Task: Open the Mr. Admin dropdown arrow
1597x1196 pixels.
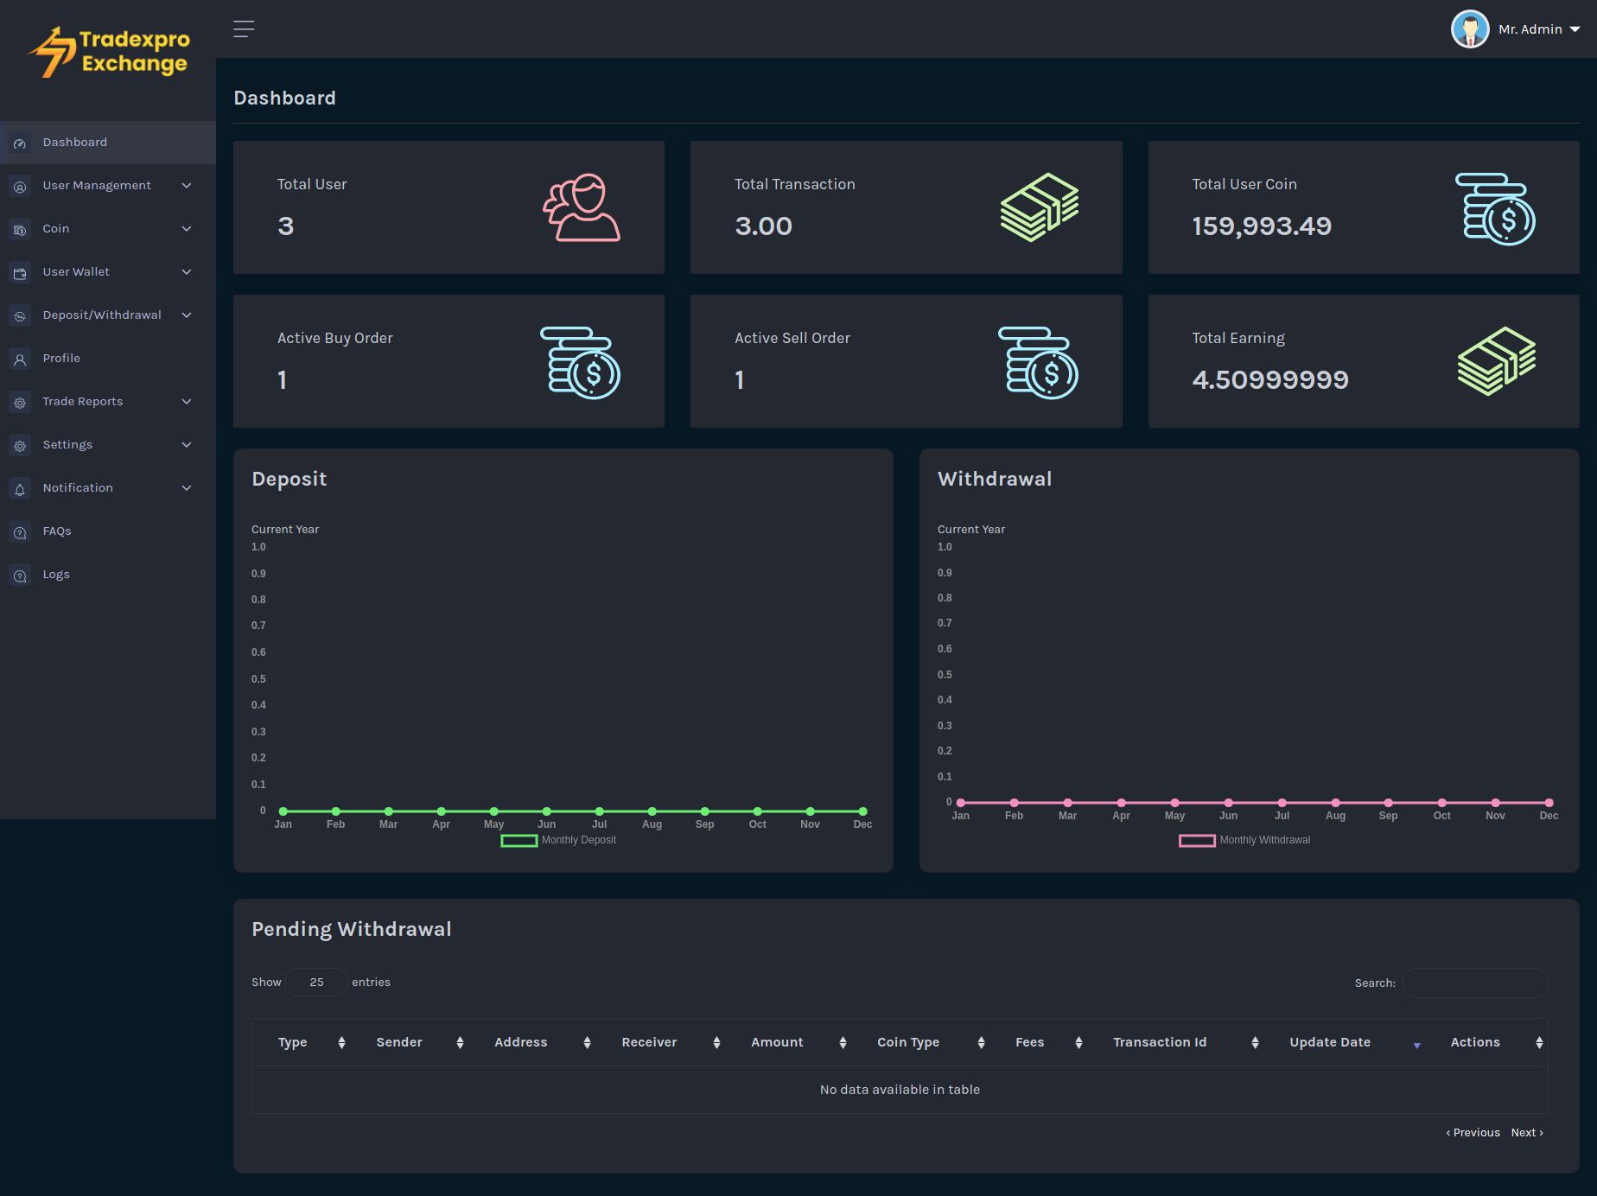Action: [x=1575, y=29]
